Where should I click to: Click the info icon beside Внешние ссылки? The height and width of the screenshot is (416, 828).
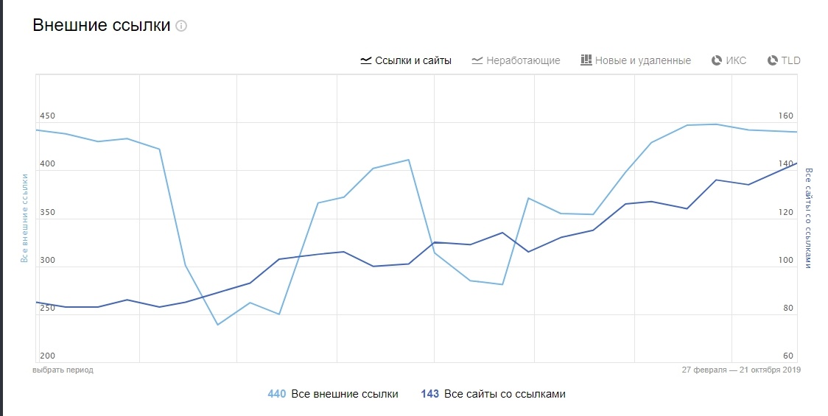pos(181,26)
